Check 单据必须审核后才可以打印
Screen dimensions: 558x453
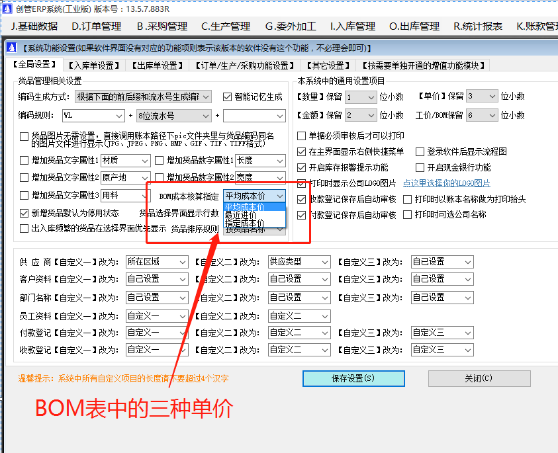pyautogui.click(x=301, y=135)
